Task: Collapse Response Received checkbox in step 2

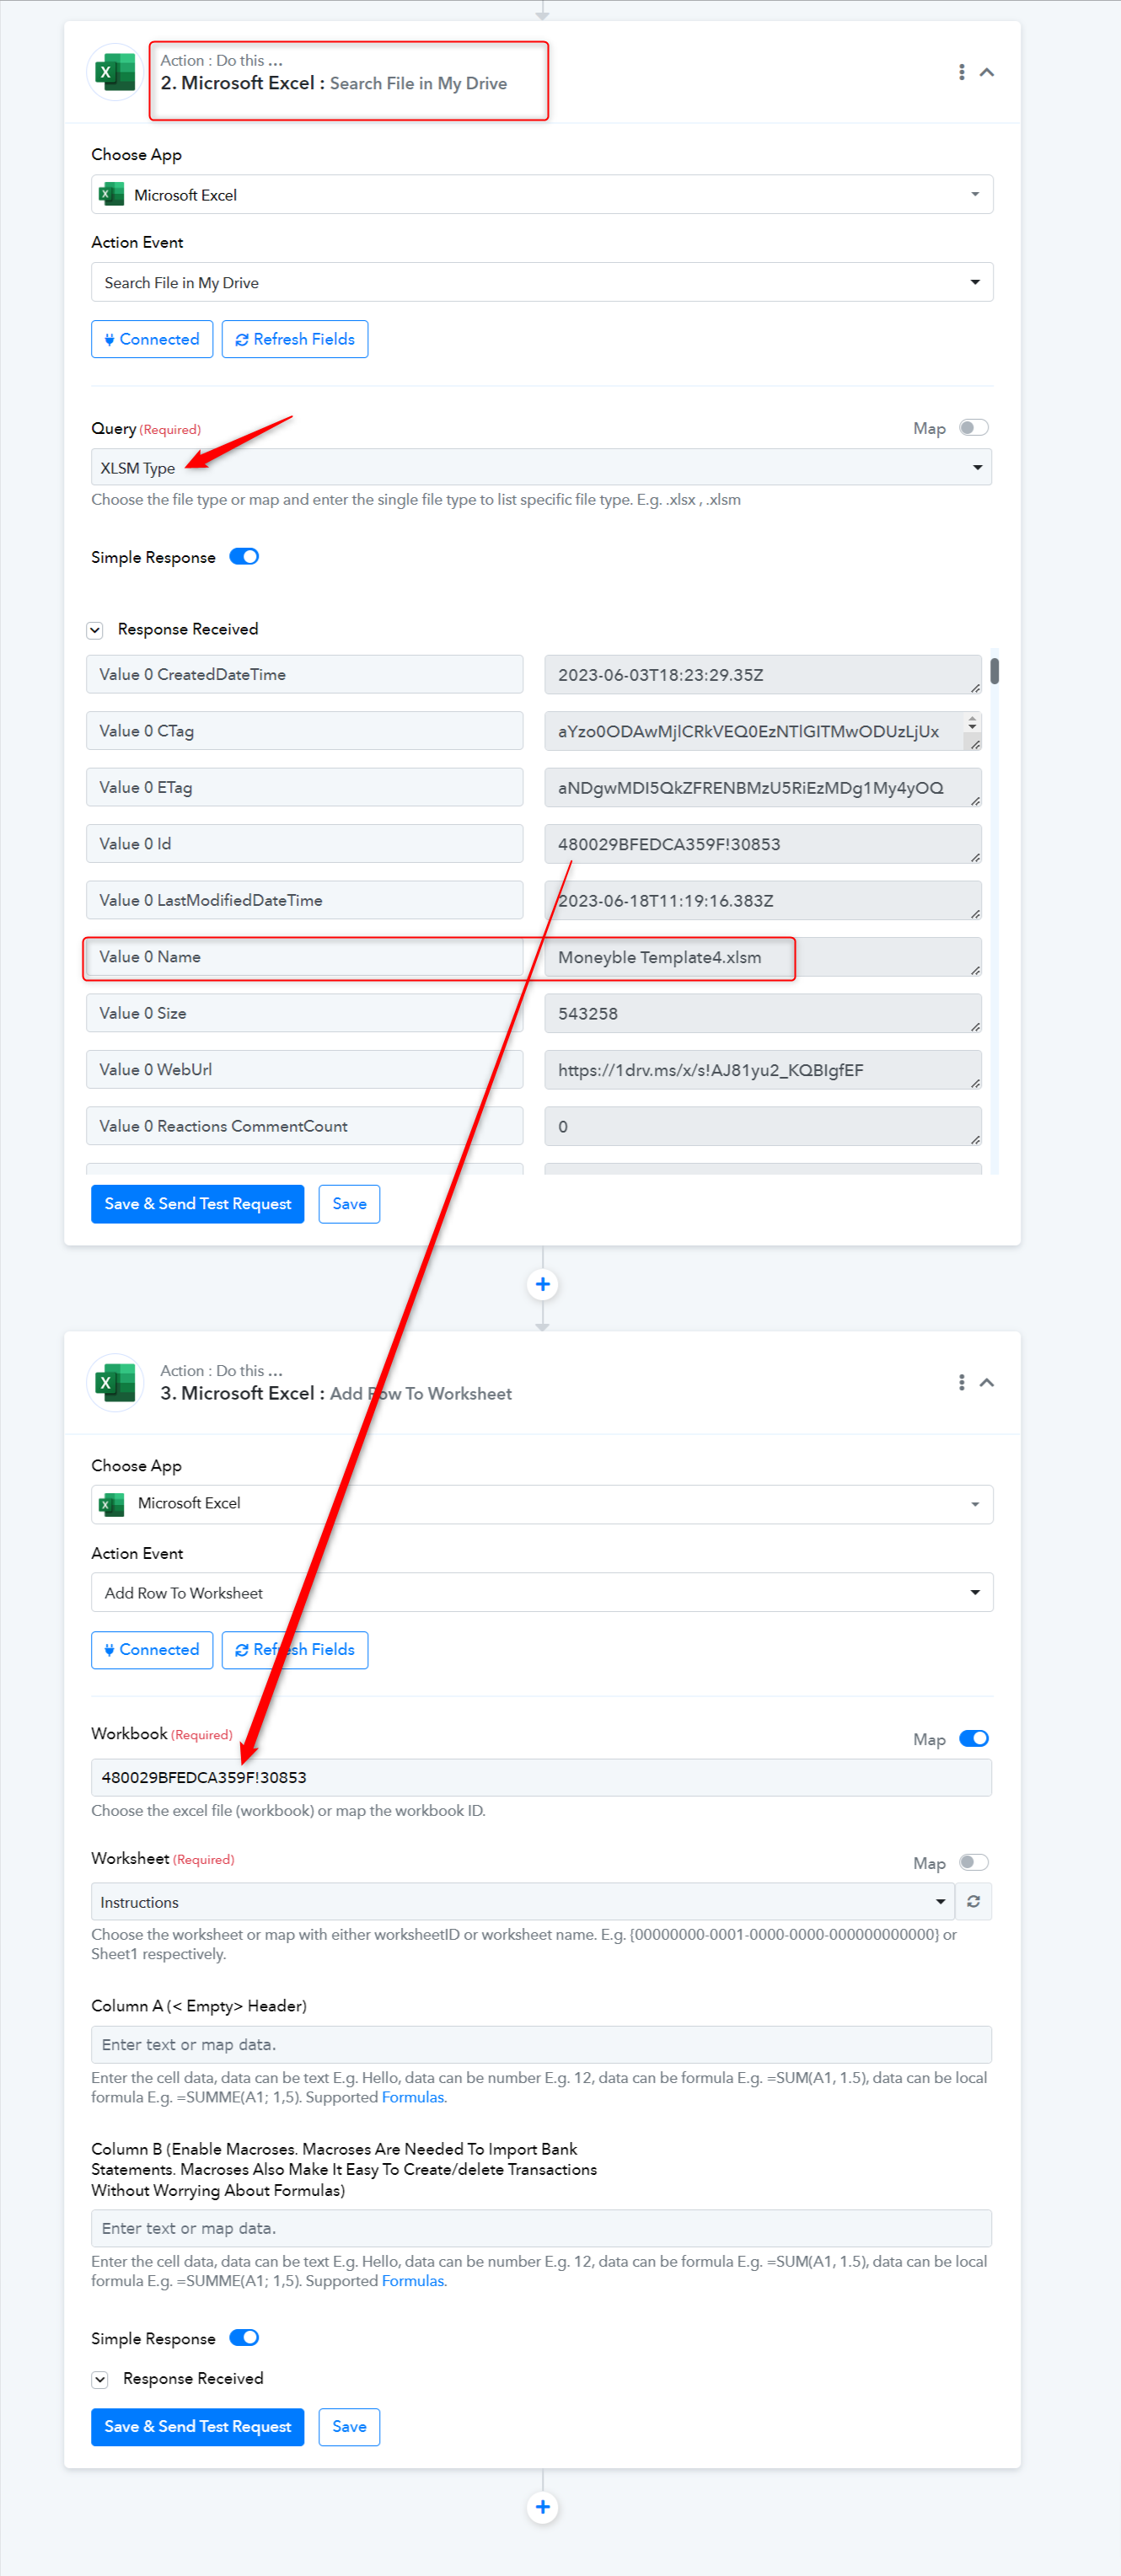Action: 95,630
